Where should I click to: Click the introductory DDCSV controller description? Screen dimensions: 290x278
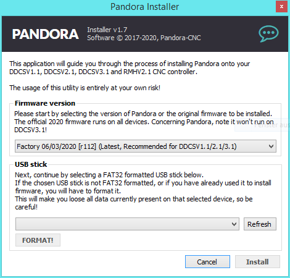[x=130, y=68]
